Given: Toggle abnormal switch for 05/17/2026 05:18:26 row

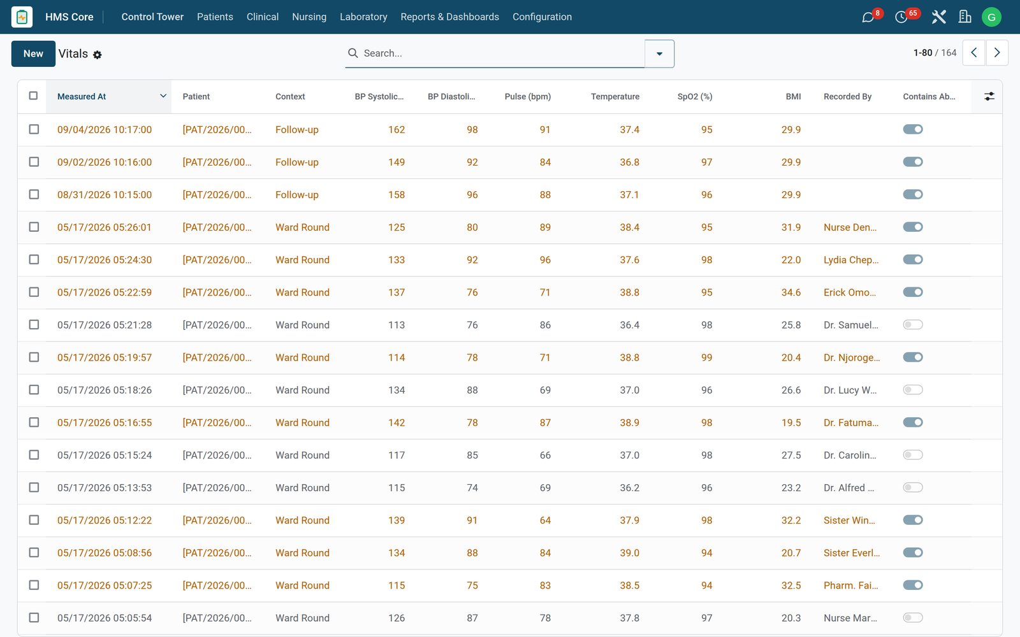Looking at the screenshot, I should click(x=913, y=390).
